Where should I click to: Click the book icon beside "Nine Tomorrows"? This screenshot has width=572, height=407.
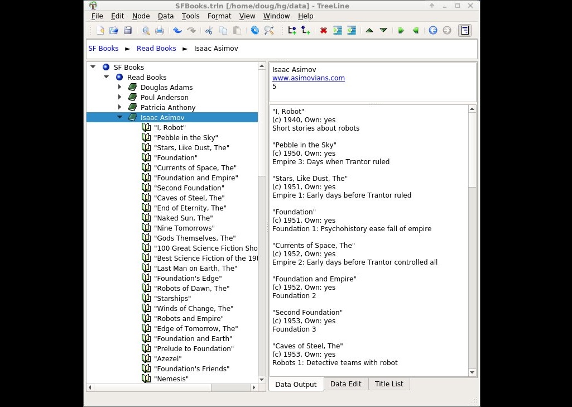[x=146, y=228]
